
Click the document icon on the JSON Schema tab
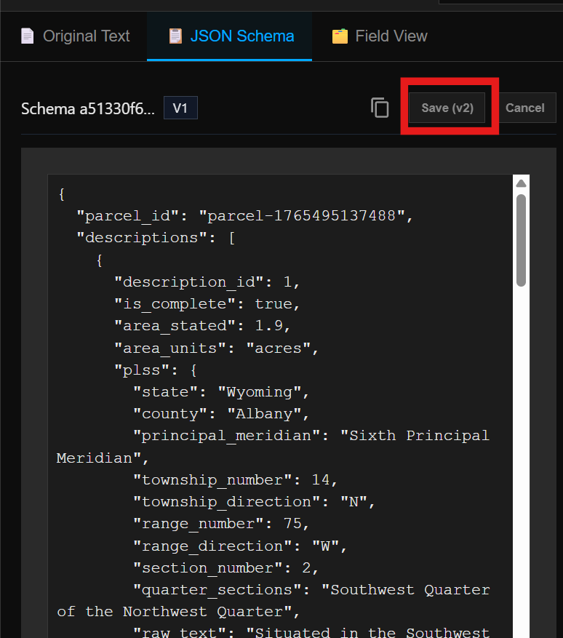(x=175, y=35)
